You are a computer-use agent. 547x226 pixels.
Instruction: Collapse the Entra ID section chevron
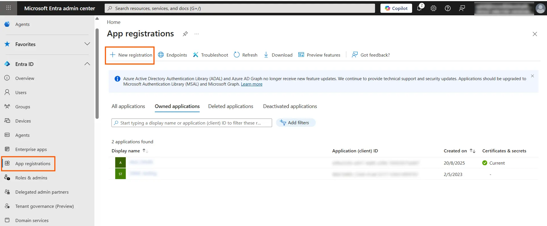click(87, 64)
